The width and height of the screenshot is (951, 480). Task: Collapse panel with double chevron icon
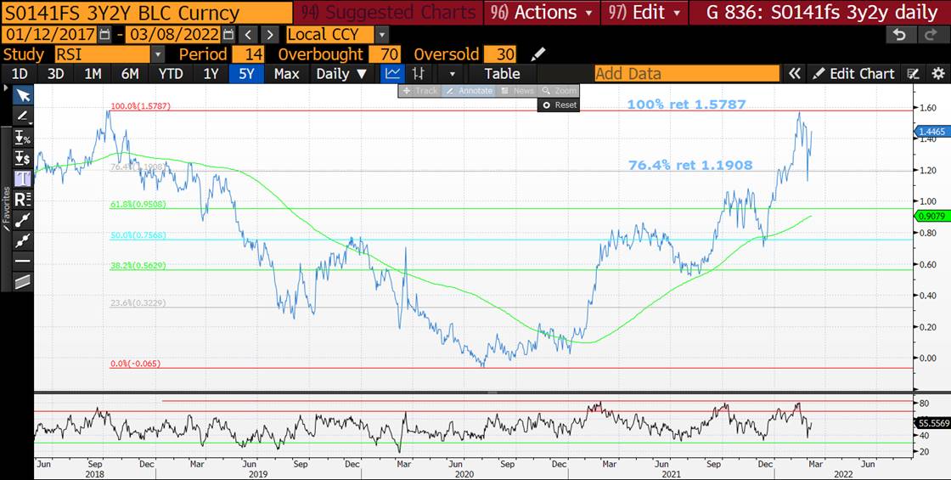[x=794, y=74]
